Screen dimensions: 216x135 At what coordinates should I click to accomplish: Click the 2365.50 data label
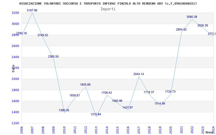[53, 57]
